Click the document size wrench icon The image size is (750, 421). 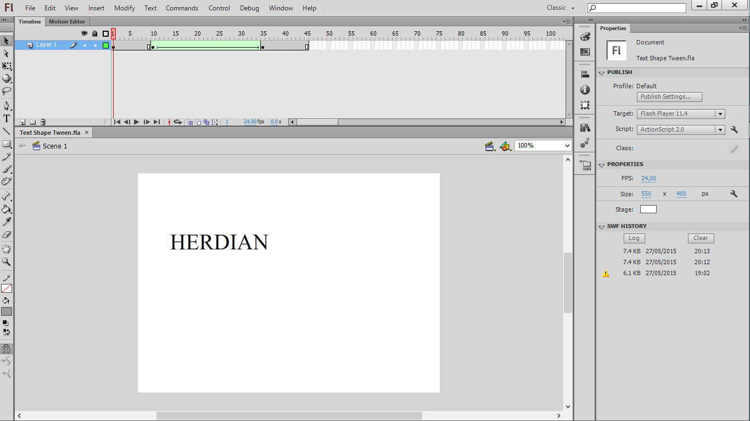(734, 194)
